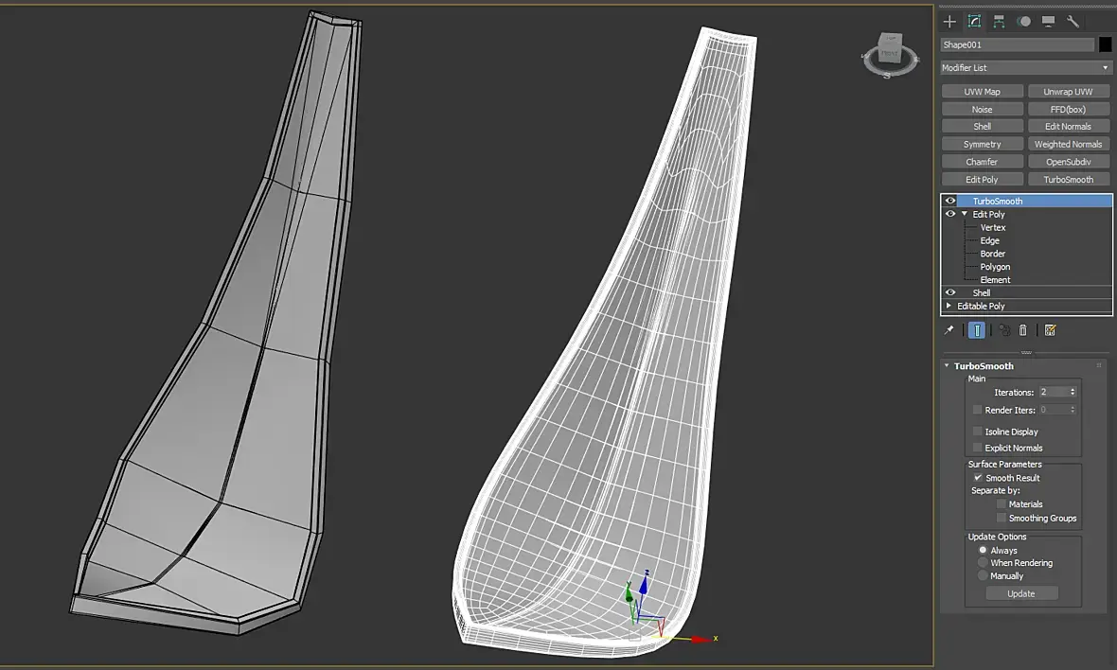Collapse the Edit Poly stack entry
This screenshot has height=670, width=1117.
point(965,214)
